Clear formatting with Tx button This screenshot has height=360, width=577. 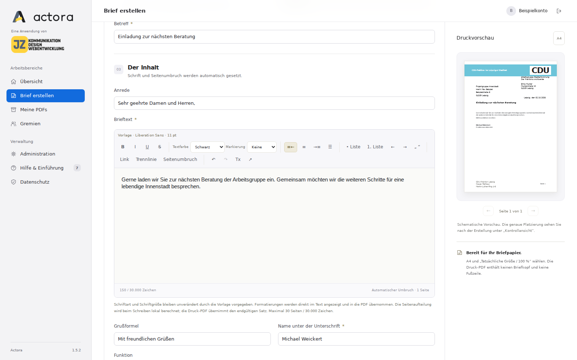[x=238, y=159]
